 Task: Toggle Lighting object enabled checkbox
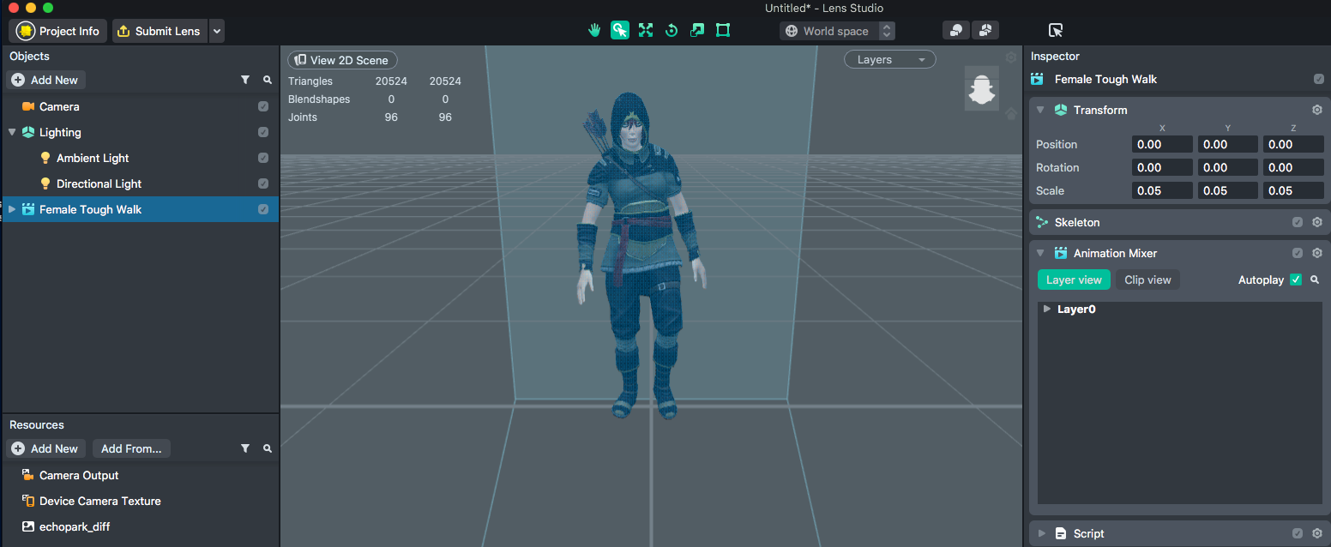click(x=263, y=132)
